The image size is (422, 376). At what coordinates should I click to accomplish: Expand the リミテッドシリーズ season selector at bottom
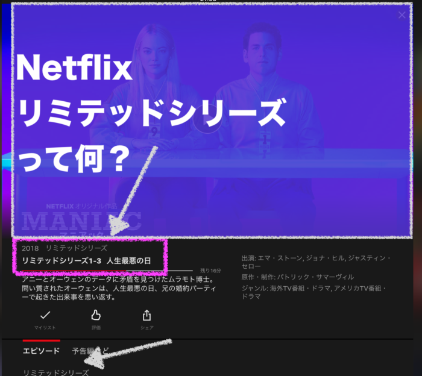point(56,372)
